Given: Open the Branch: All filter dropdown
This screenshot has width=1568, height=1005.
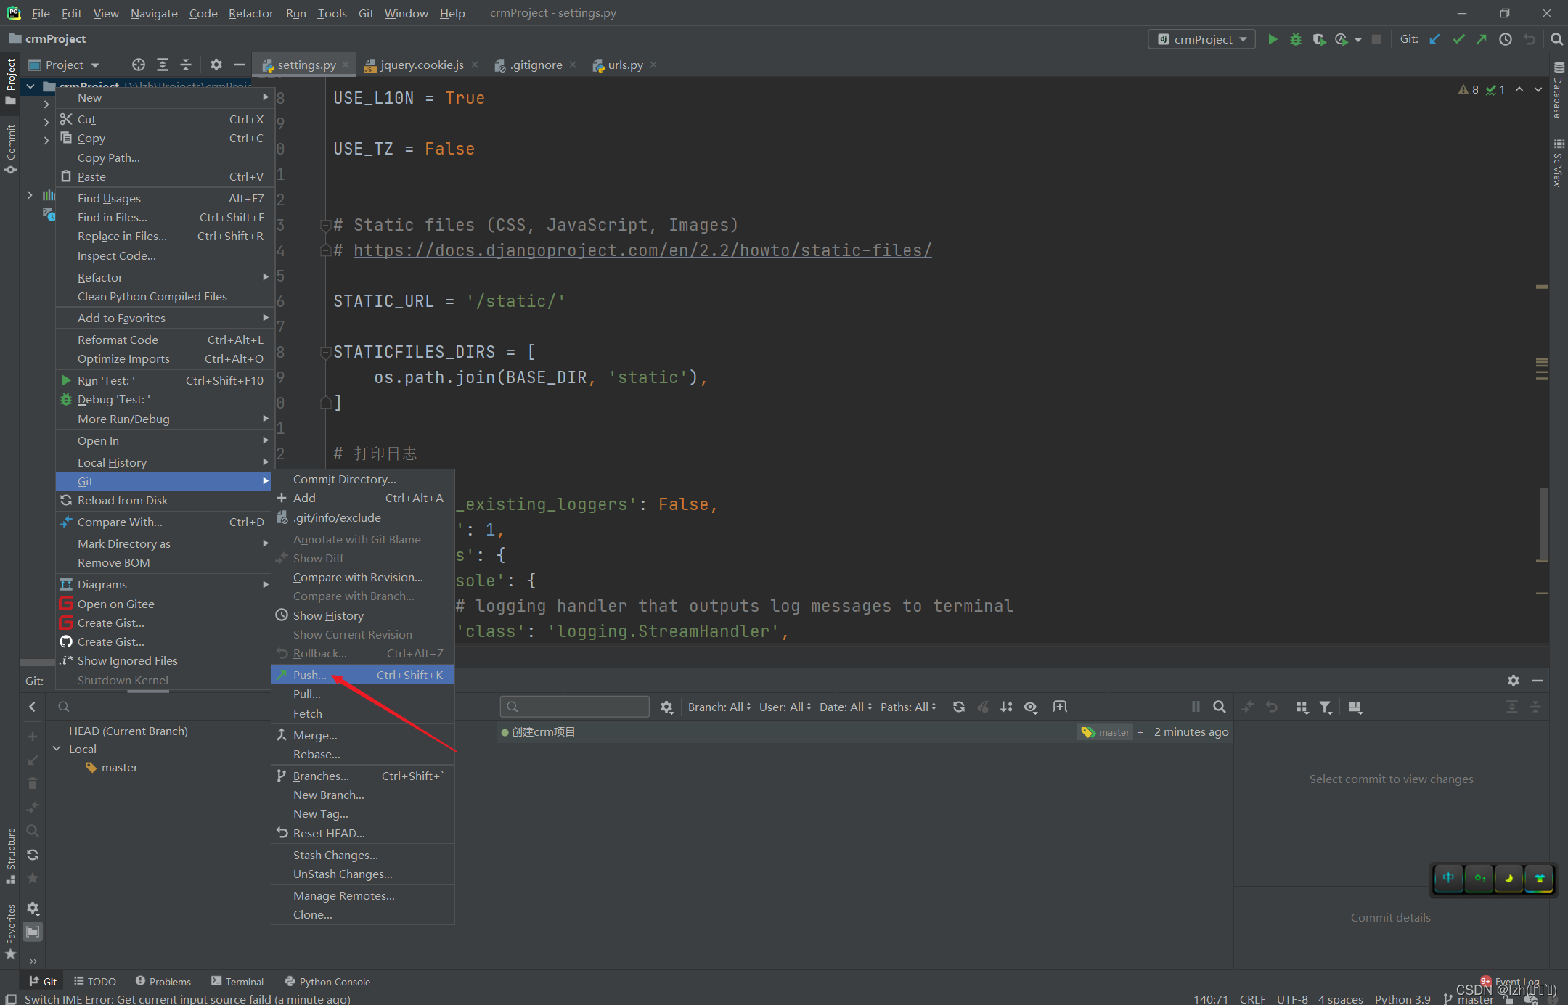Looking at the screenshot, I should 718,706.
